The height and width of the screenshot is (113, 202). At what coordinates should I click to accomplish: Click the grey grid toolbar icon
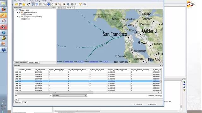click(x=40, y=4)
